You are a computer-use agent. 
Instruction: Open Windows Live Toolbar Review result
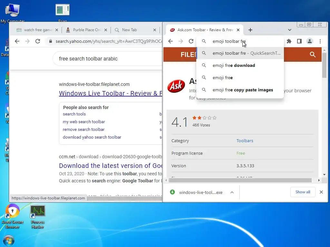(x=111, y=93)
